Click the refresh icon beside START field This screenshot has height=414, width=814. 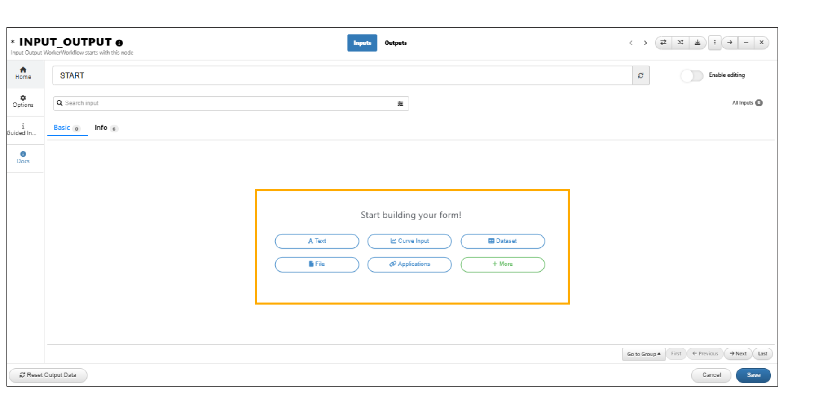tap(641, 76)
